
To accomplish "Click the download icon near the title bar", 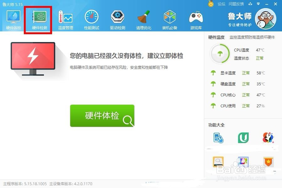I will point(250,4).
